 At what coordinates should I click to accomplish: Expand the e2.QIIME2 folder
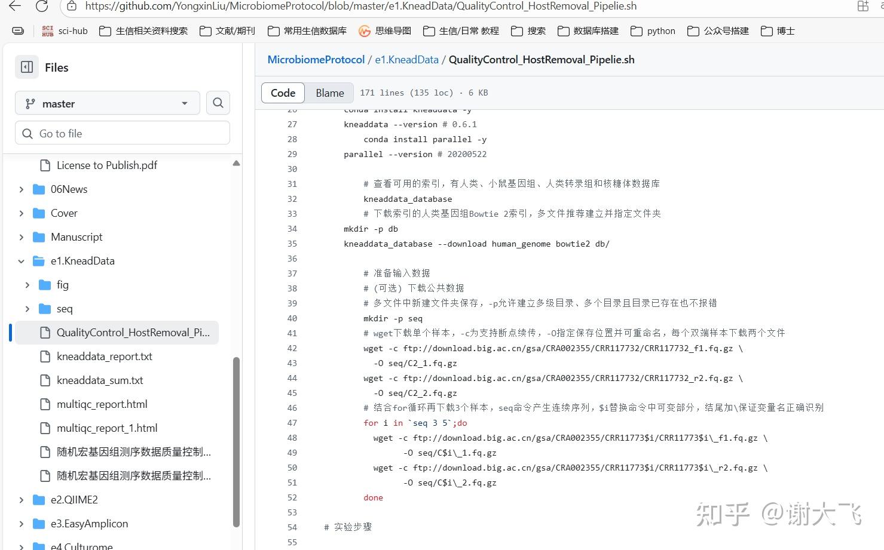21,499
